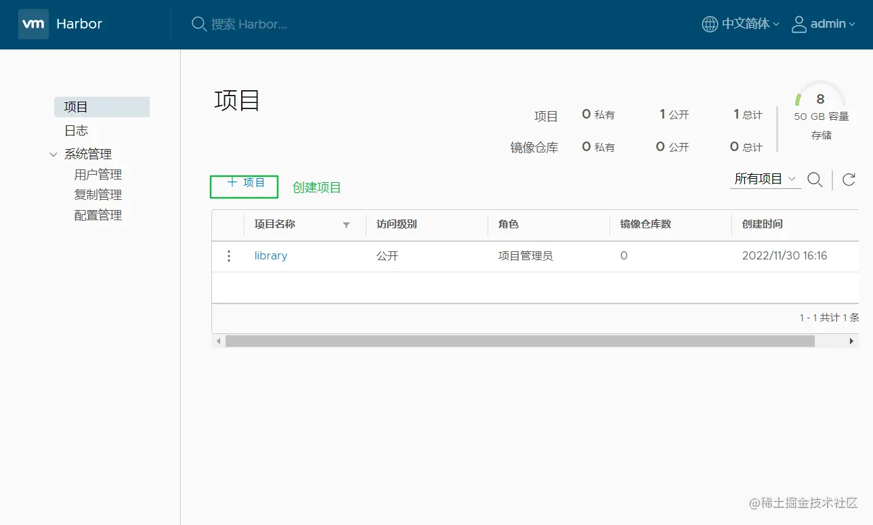
Task: Click the 1 - 1 共计 pagination text
Action: [x=829, y=318]
